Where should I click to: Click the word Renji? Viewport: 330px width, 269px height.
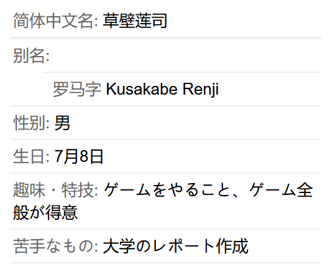pos(201,90)
